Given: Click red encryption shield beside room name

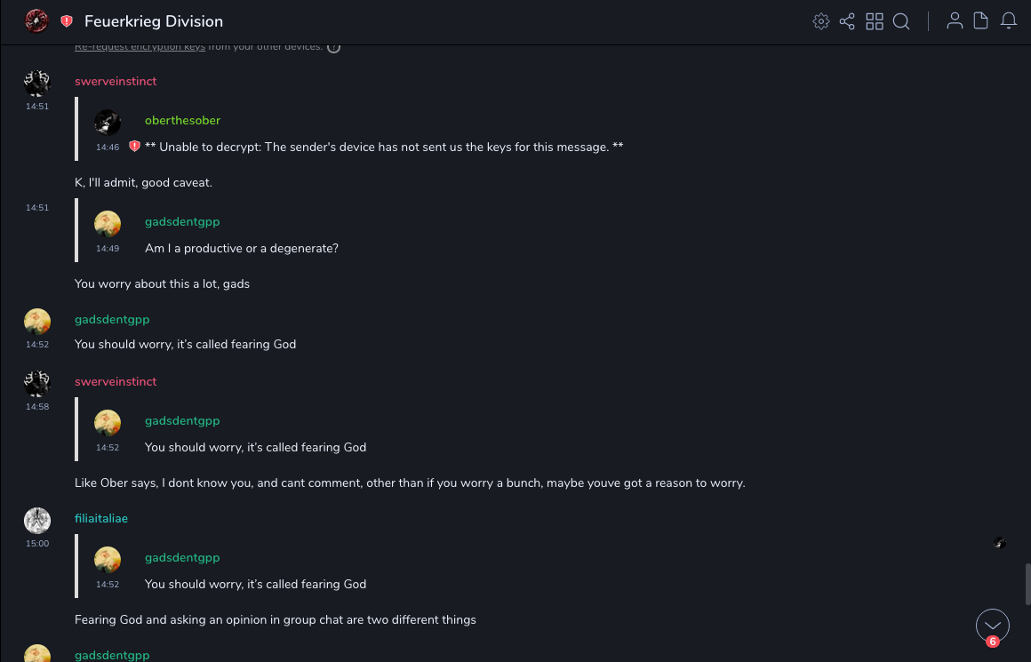Looking at the screenshot, I should click(67, 21).
